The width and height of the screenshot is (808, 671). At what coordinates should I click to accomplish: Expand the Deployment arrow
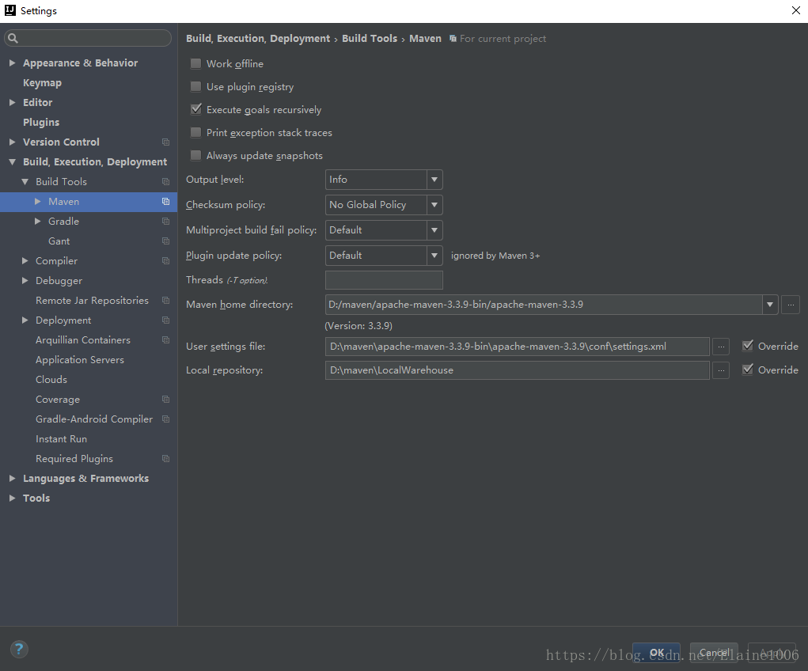(25, 320)
